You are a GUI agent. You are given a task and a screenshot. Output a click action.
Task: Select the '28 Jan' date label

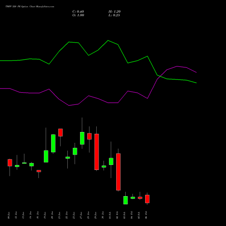pos(88,215)
